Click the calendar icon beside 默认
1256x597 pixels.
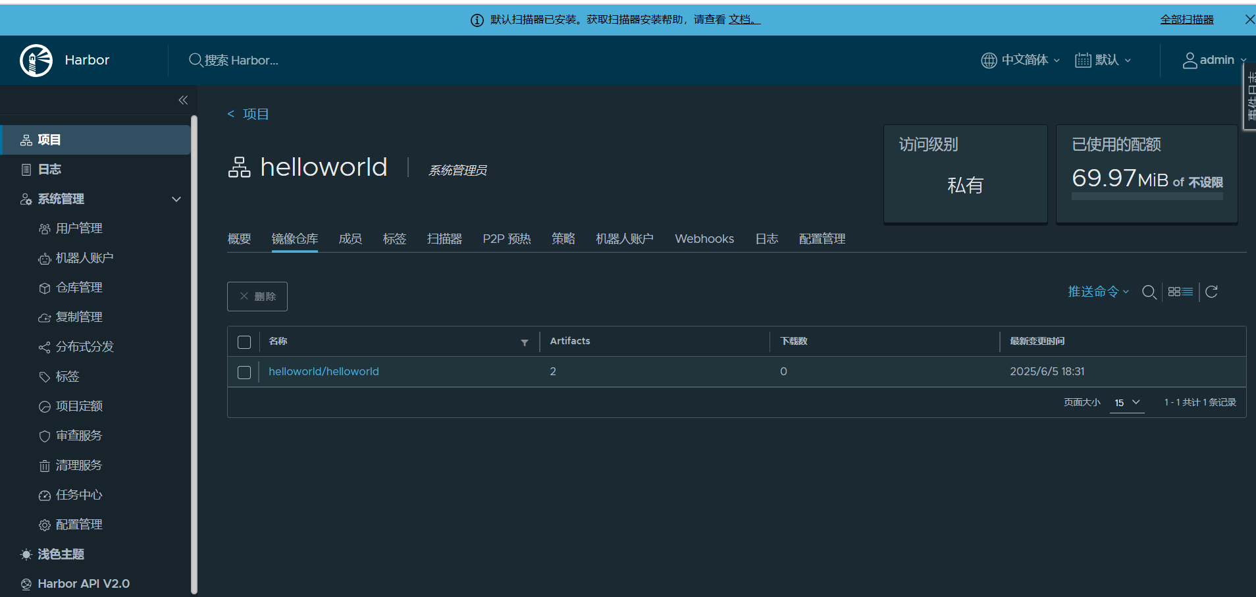(x=1083, y=61)
